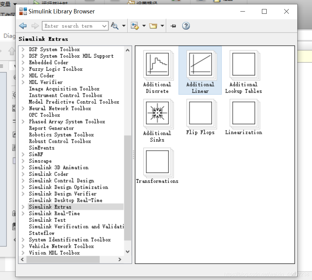The width and height of the screenshot is (312, 280).
Task: Open Transformations library block
Action: 157,166
